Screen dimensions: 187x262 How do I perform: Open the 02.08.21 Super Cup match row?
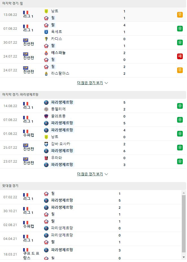click(x=91, y=225)
